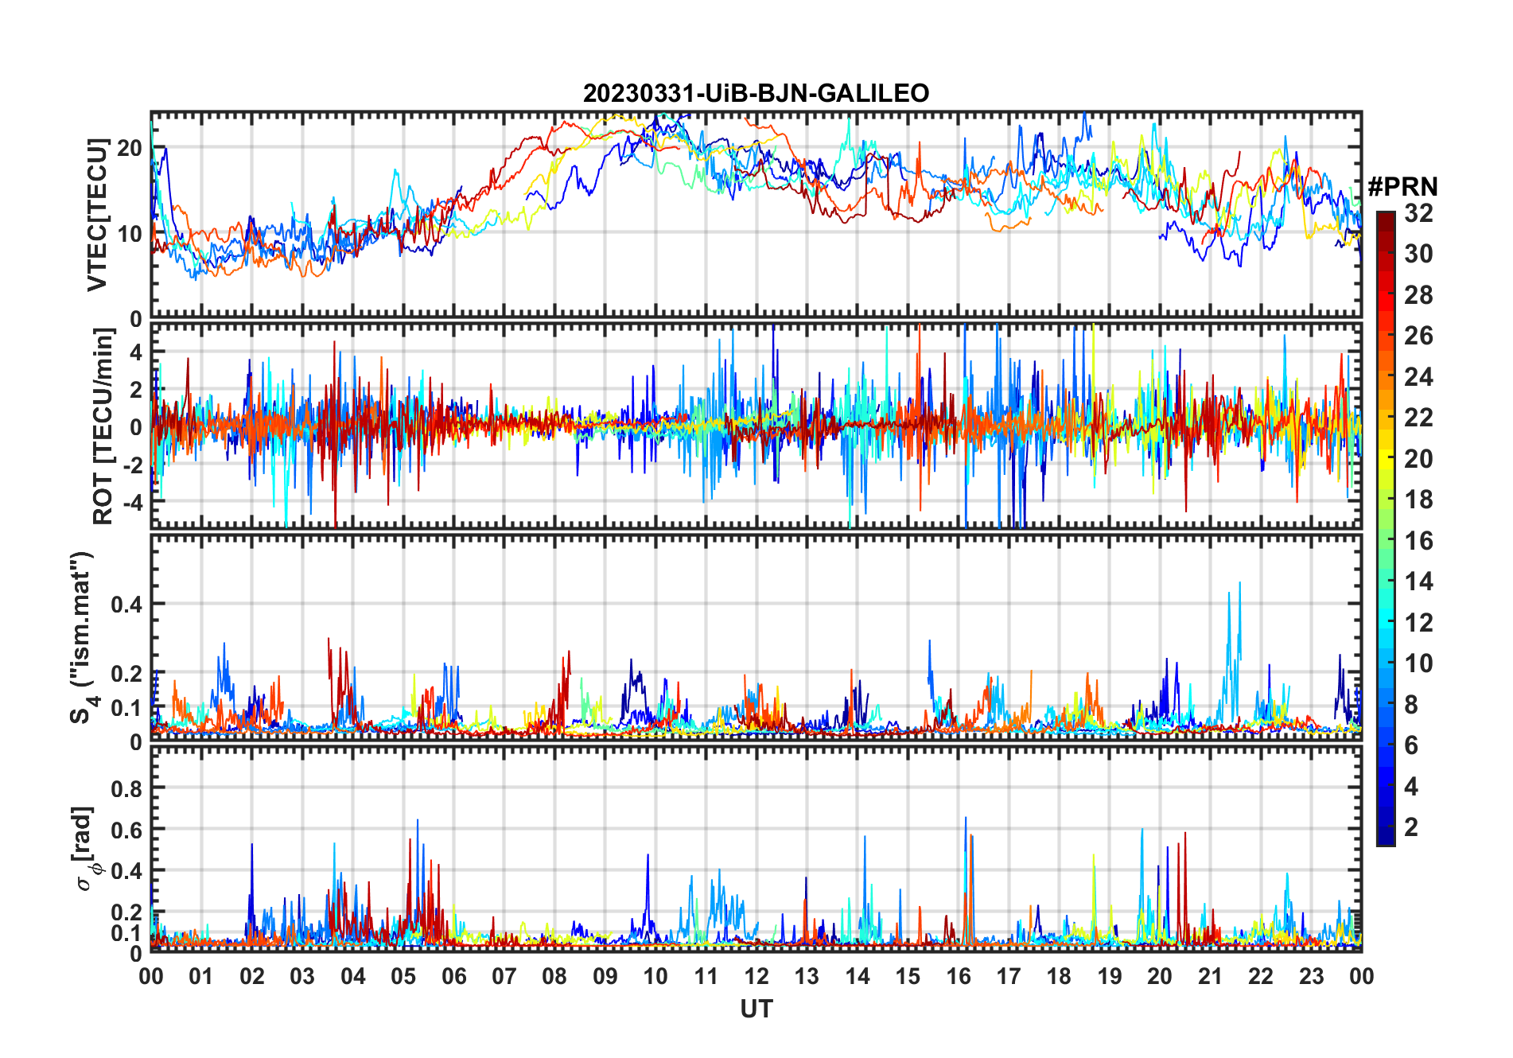Click the plot title 20230331-UiB-BJN-GALILEO
Screen dimensions: 1513x1058
click(756, 93)
